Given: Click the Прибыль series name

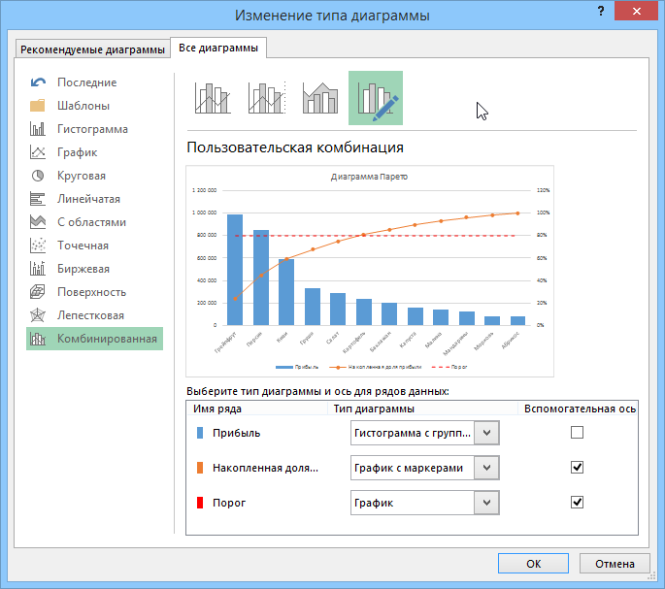Looking at the screenshot, I should 236,433.
